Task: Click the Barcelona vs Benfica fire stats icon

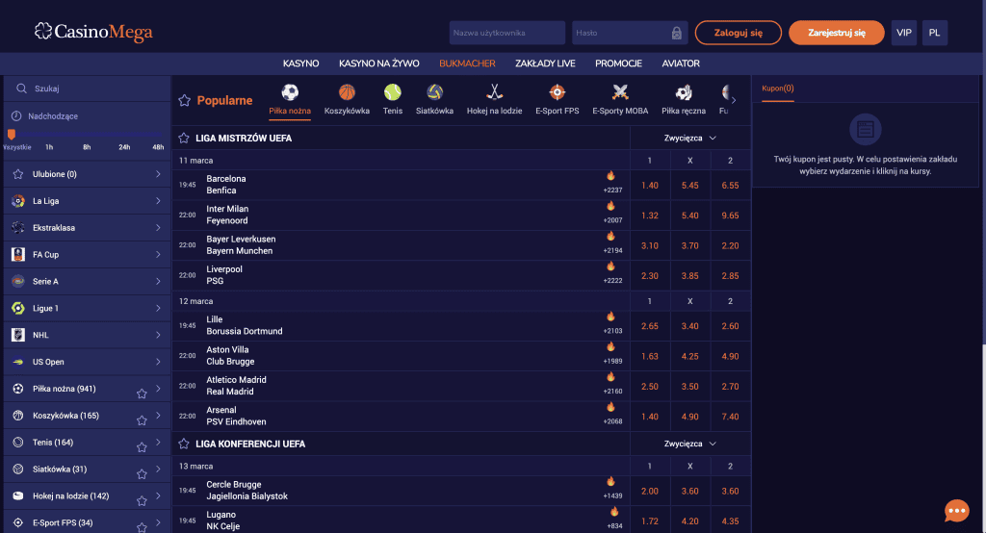Action: coord(610,176)
